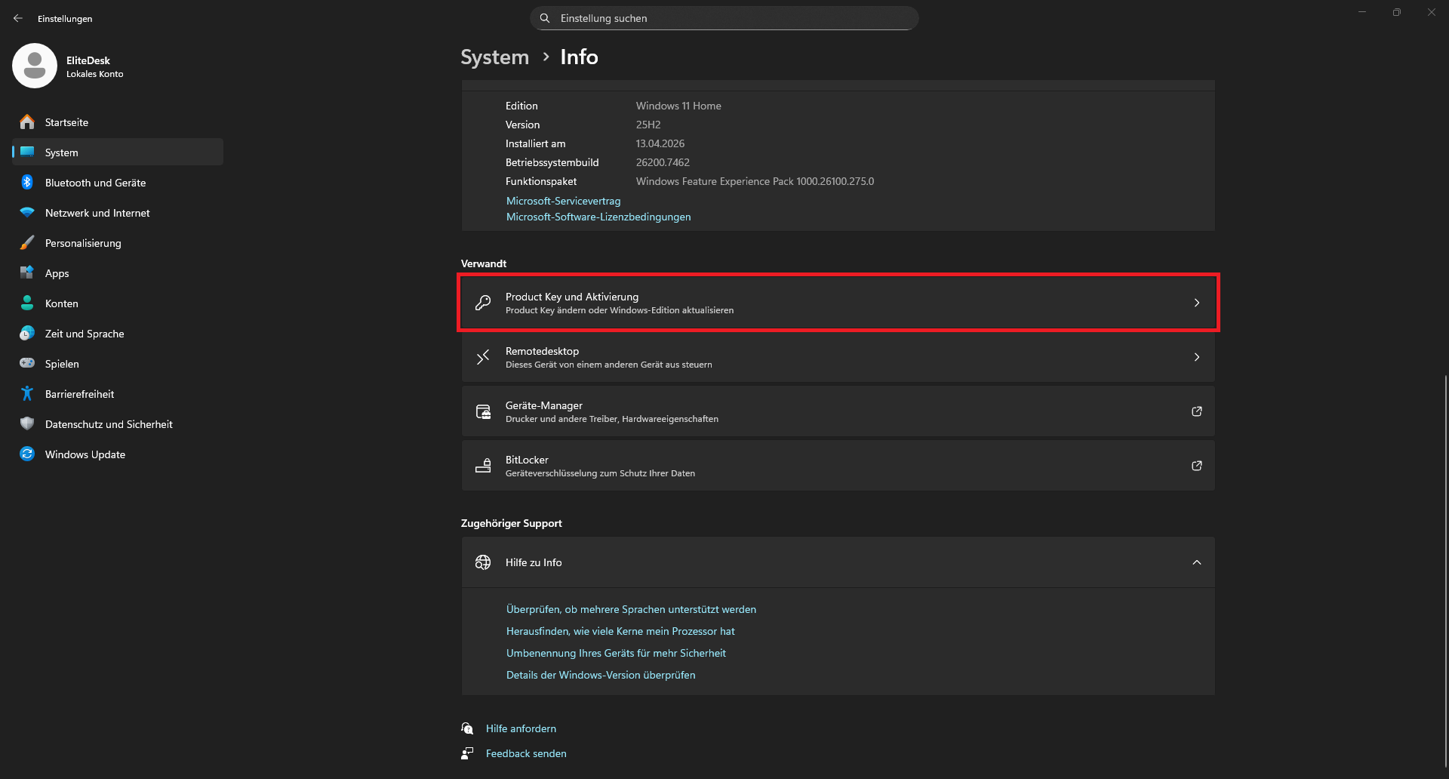Screen dimensions: 1449x779
Task: Open BitLocker external link icon
Action: [x=1197, y=466]
